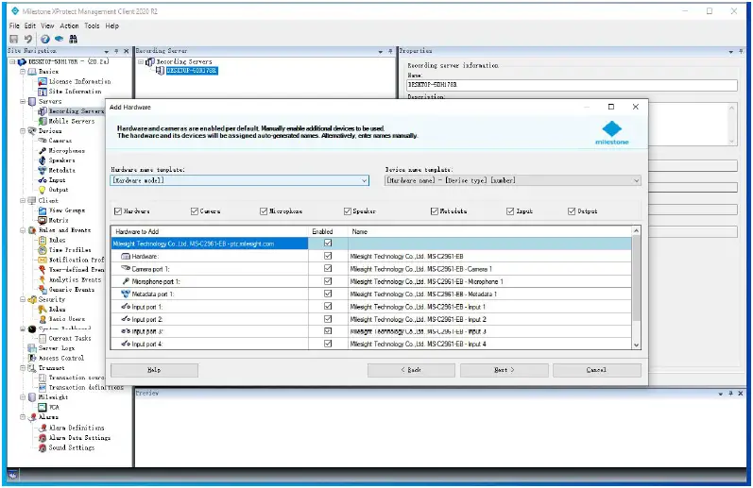This screenshot has width=753, height=488.
Task: Close the Preview panel
Action: (741, 393)
